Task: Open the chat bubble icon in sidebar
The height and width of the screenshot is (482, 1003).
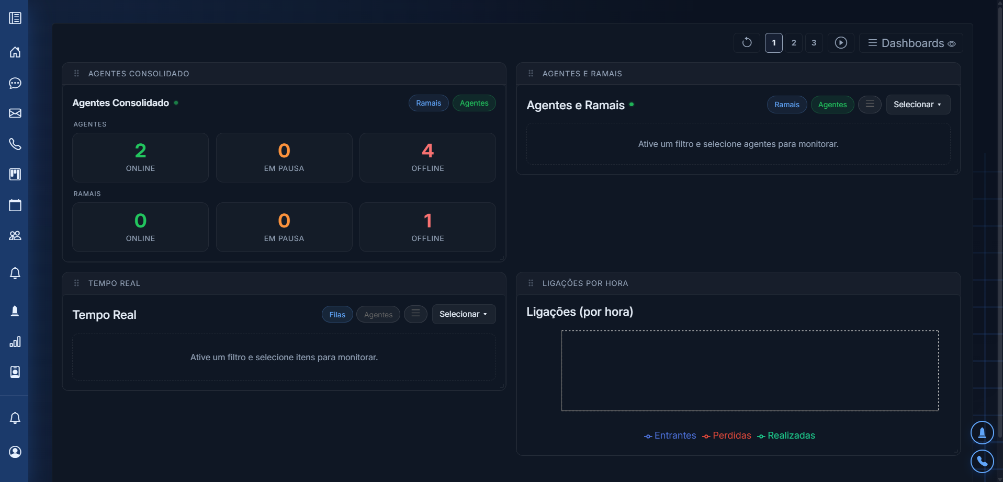Action: (x=15, y=83)
